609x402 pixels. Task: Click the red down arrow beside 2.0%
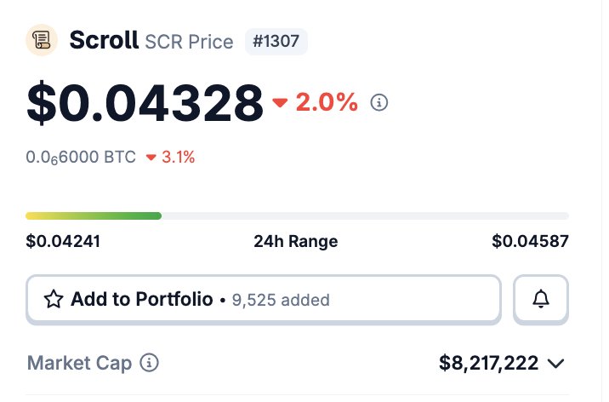pos(281,104)
